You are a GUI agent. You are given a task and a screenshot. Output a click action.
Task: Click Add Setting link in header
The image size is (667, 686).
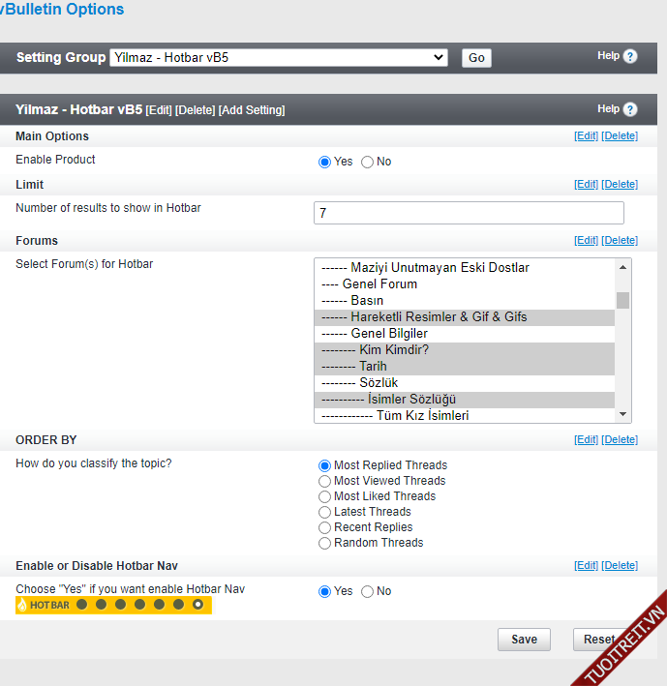(252, 110)
